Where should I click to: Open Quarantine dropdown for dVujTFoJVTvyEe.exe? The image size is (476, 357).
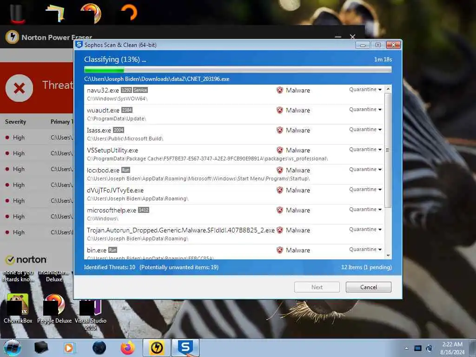click(365, 190)
